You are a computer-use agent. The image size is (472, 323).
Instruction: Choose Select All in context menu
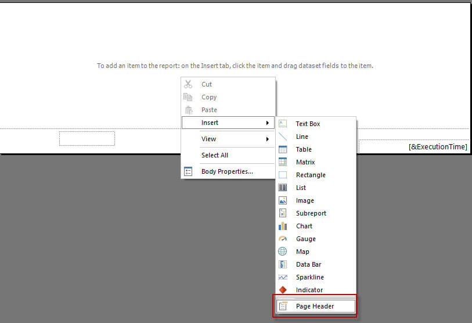tap(228, 155)
